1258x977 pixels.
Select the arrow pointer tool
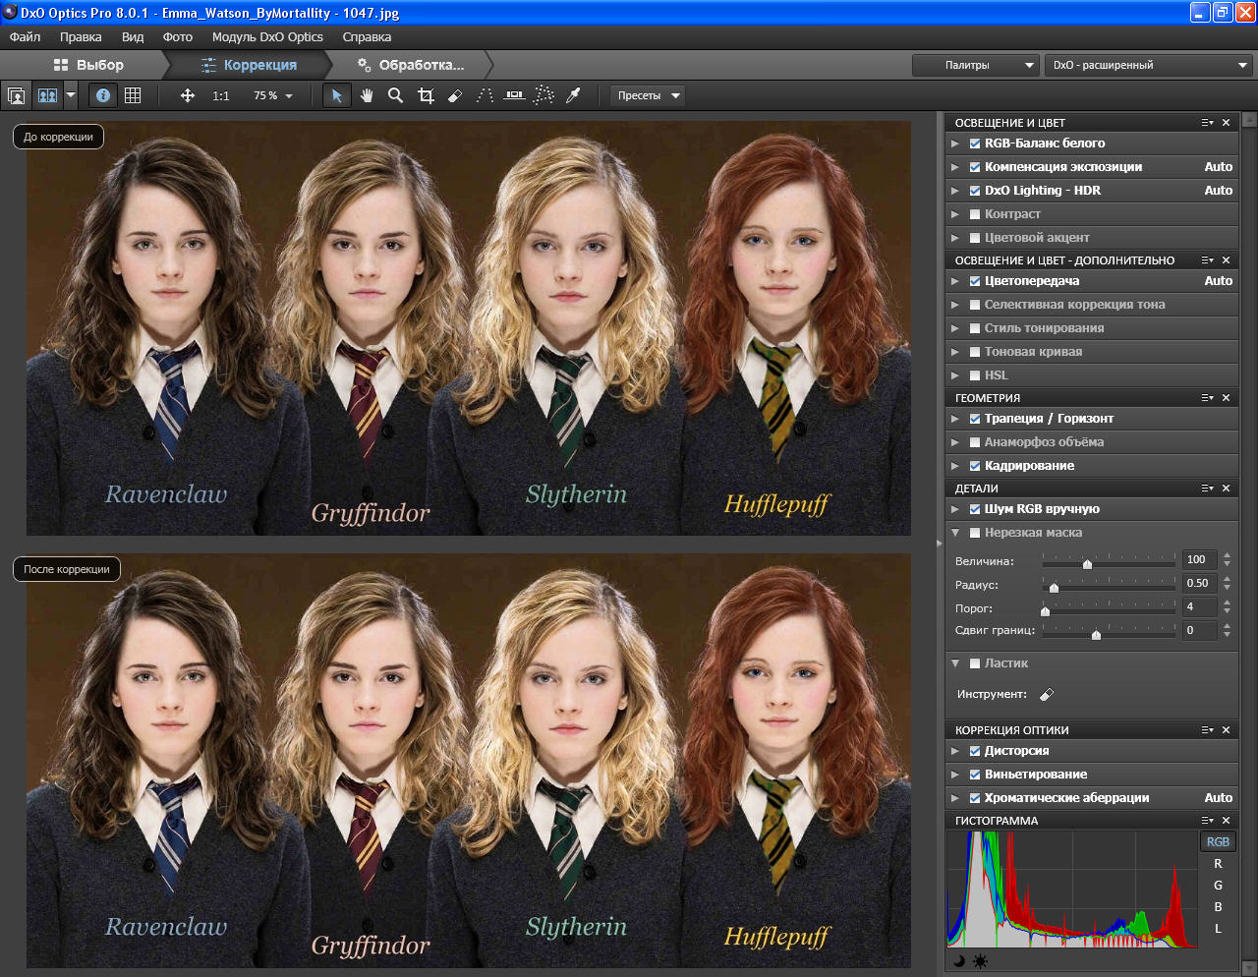(x=337, y=95)
